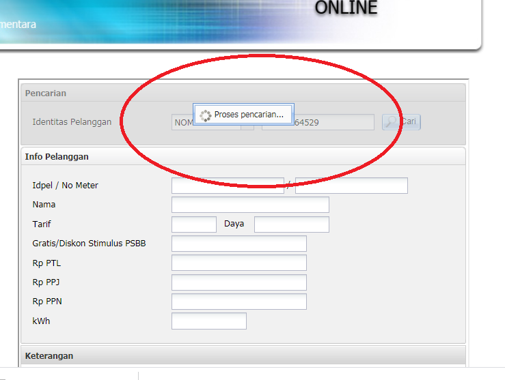The image size is (505, 380).
Task: Click the magnifier icon on Cari button
Action: tap(391, 122)
